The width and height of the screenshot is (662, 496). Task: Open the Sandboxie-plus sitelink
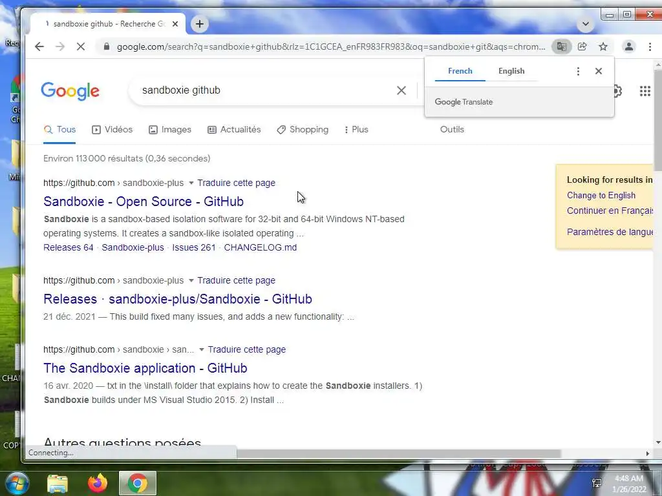[x=133, y=247]
